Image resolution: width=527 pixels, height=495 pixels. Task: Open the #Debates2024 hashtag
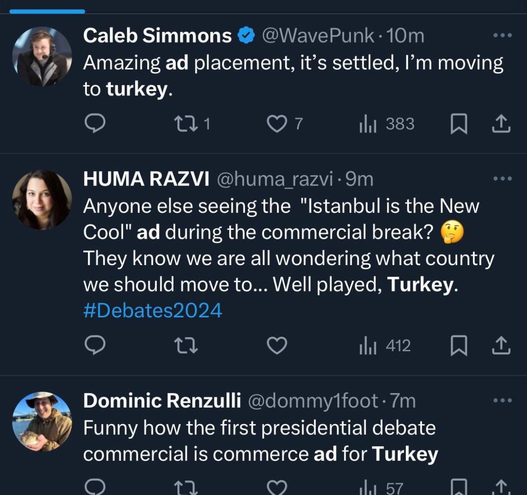tap(153, 310)
